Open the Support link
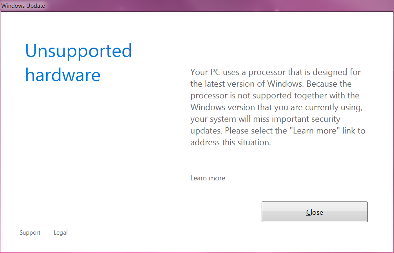This screenshot has width=394, height=253. click(x=30, y=233)
